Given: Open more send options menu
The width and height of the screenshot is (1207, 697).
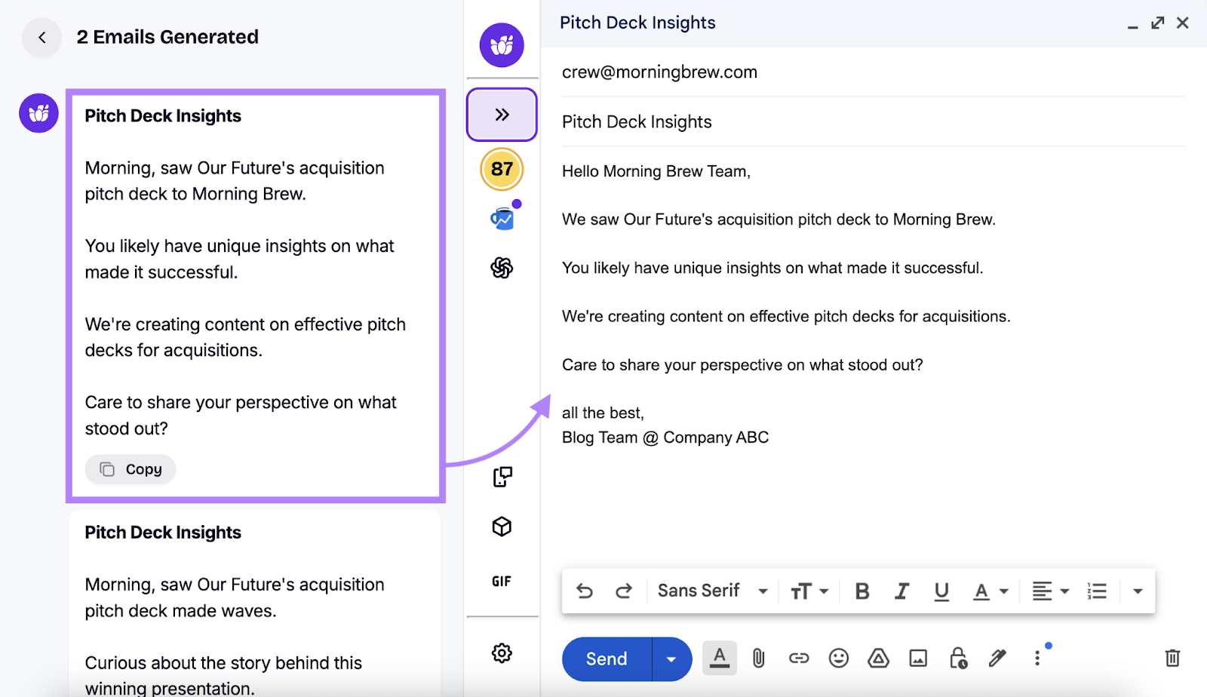Looking at the screenshot, I should pos(671,659).
